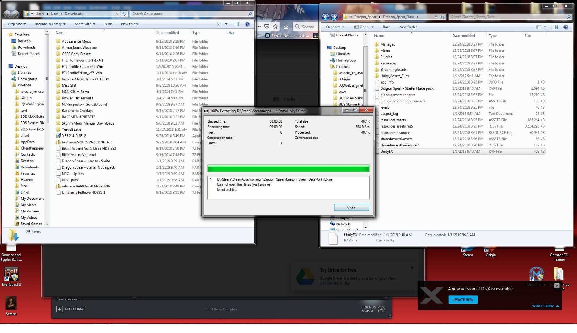Select Saved Games in Downloads sidebar
This screenshot has height=333, width=577.
[31, 224]
